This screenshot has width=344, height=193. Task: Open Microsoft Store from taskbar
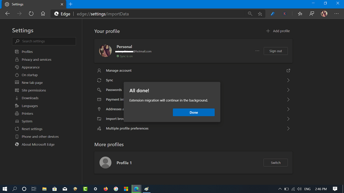point(55,189)
